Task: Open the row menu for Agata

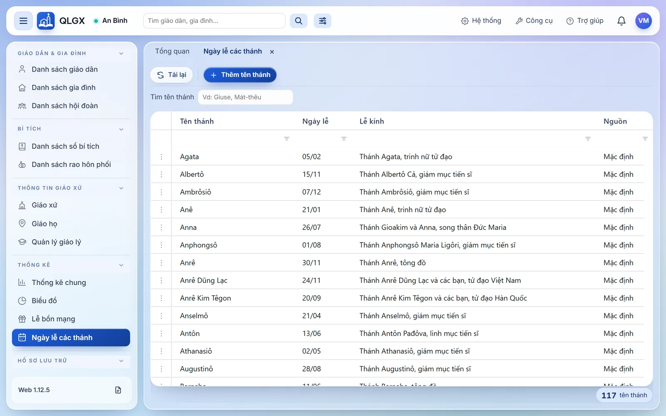Action: (x=162, y=157)
